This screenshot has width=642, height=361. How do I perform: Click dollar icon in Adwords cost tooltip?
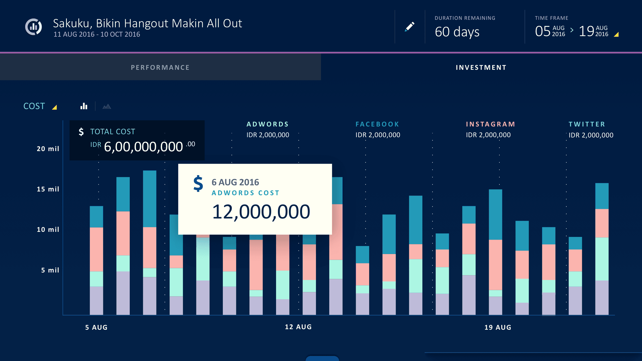(198, 183)
